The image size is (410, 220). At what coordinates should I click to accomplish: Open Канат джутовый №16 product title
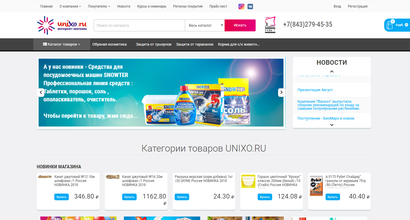[x=142, y=181]
